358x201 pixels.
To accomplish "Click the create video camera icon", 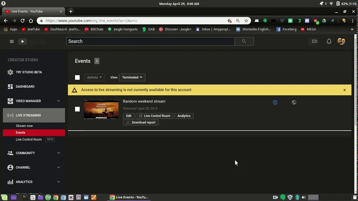I will point(315,42).
